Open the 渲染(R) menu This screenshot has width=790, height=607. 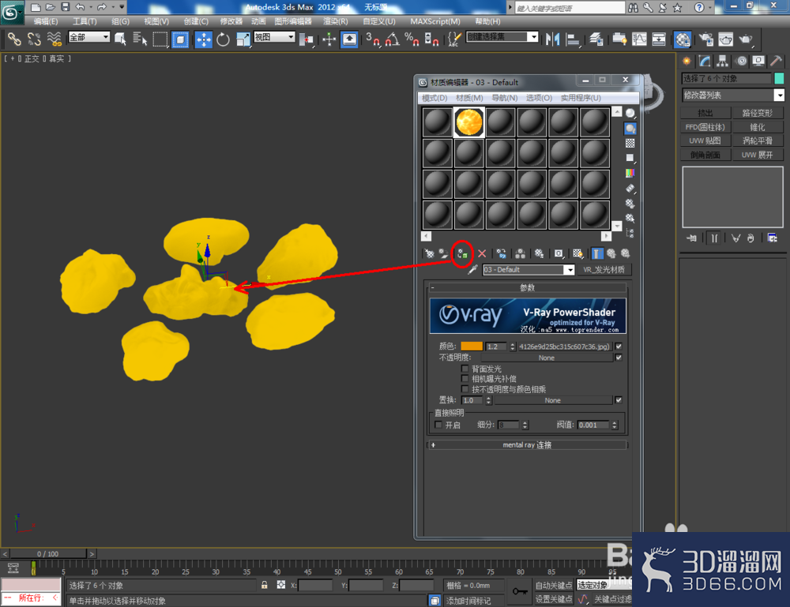336,21
